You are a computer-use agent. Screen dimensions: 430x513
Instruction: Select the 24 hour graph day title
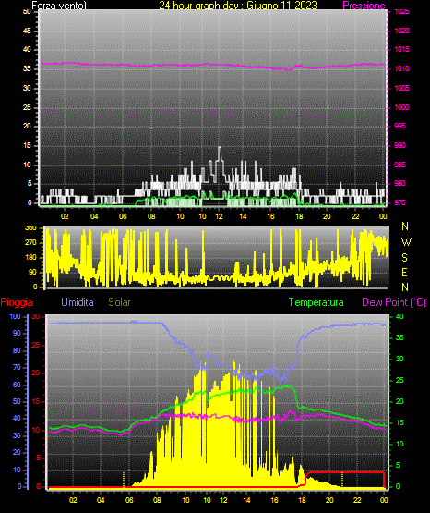pos(238,6)
